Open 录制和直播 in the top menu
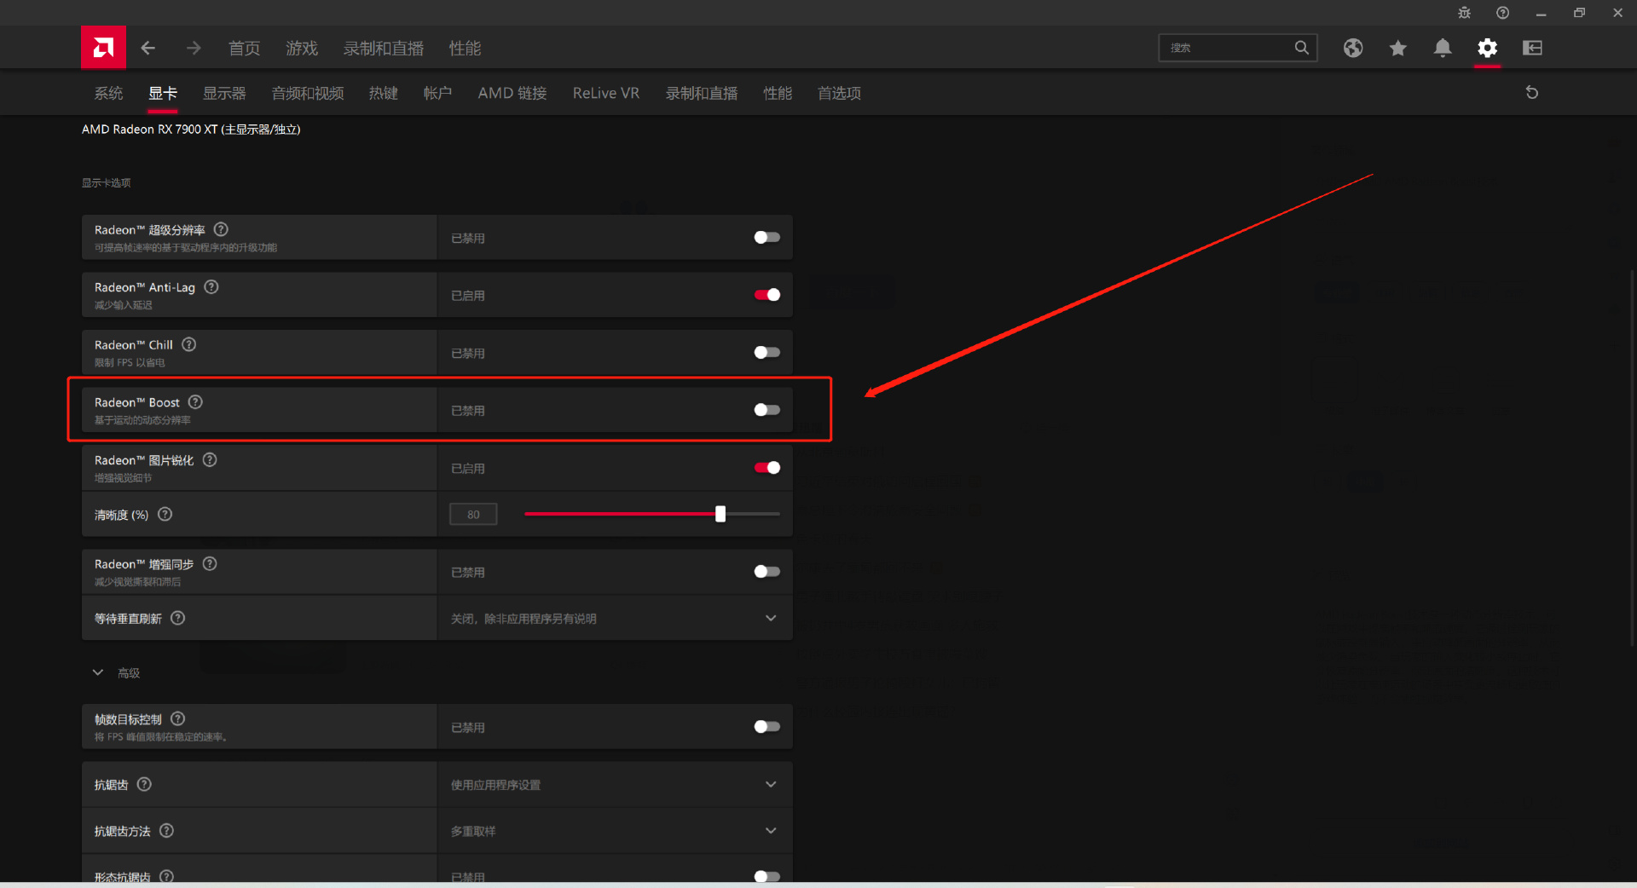 coord(384,49)
